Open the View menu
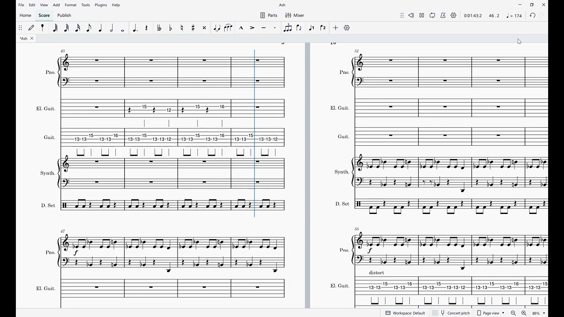This screenshot has height=317, width=564. pyautogui.click(x=44, y=5)
